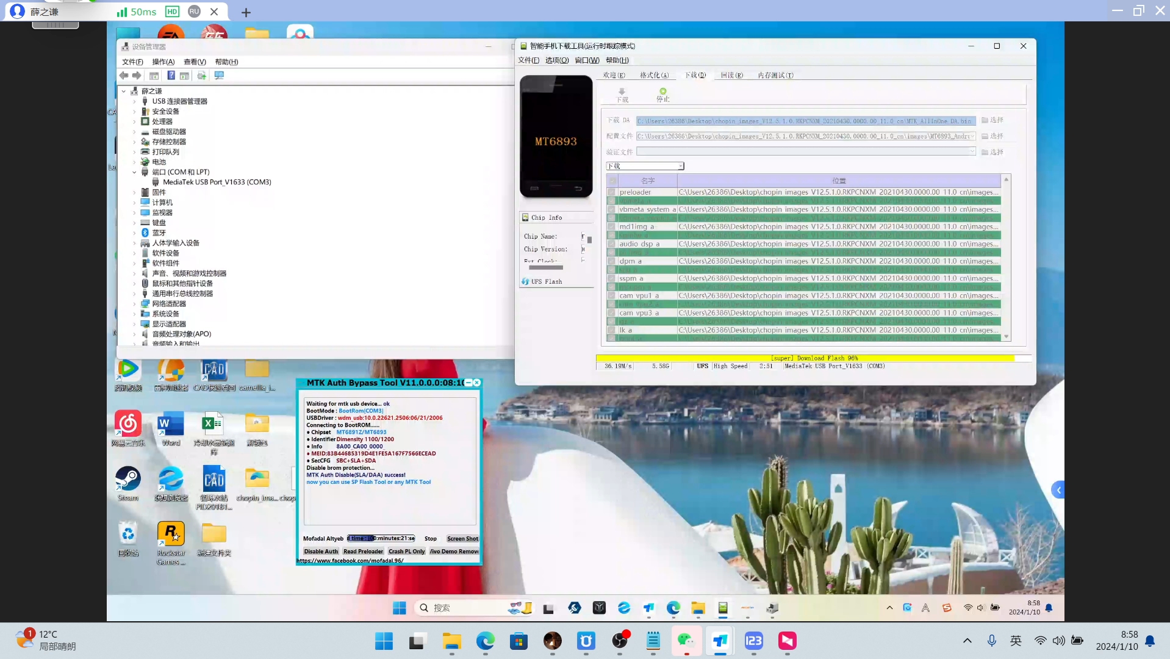Click the remote Windows Start button
Image resolution: width=1170 pixels, height=659 pixels.
tap(400, 608)
